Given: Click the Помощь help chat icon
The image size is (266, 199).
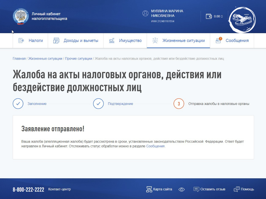Looking at the screenshot, I should click(x=237, y=189).
